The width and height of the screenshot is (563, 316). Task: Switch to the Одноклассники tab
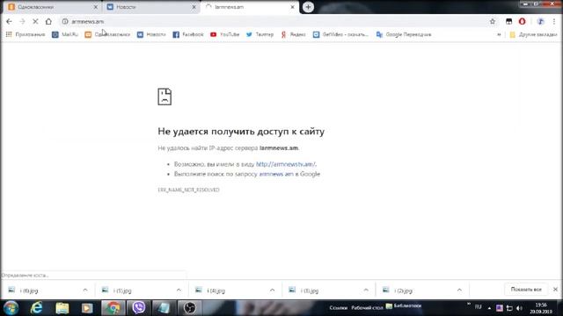tap(49, 7)
